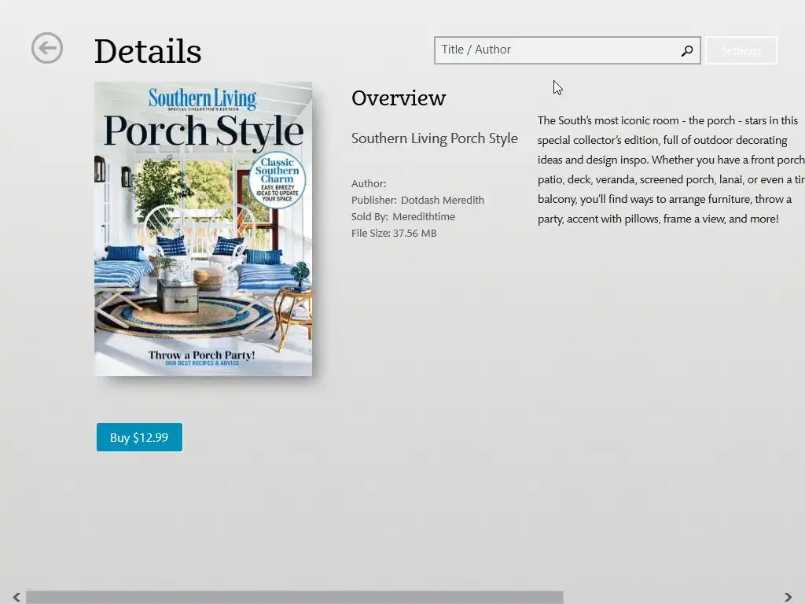The image size is (805, 604).
Task: Click the Publisher: Dotdash Meredith line
Action: (x=417, y=200)
